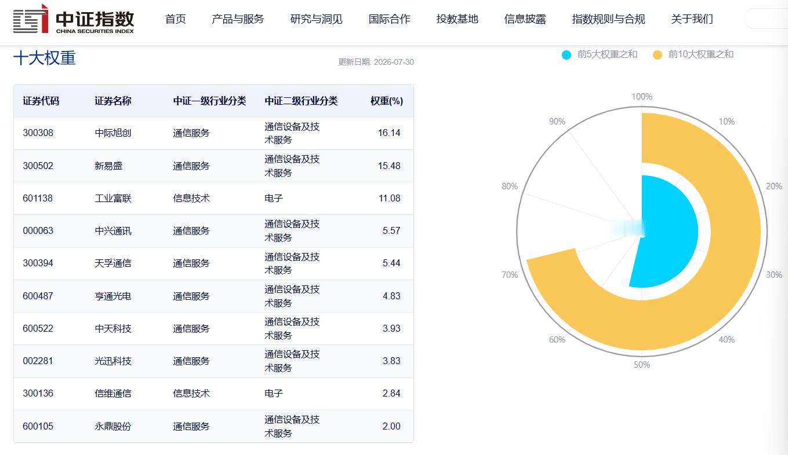Click the 天孚通信 security name
Image resolution: width=788 pixels, height=455 pixels.
tap(113, 263)
